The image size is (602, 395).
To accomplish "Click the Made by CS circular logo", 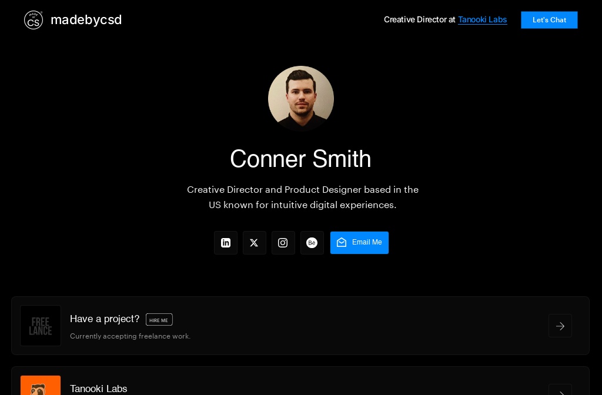I will pos(34,19).
